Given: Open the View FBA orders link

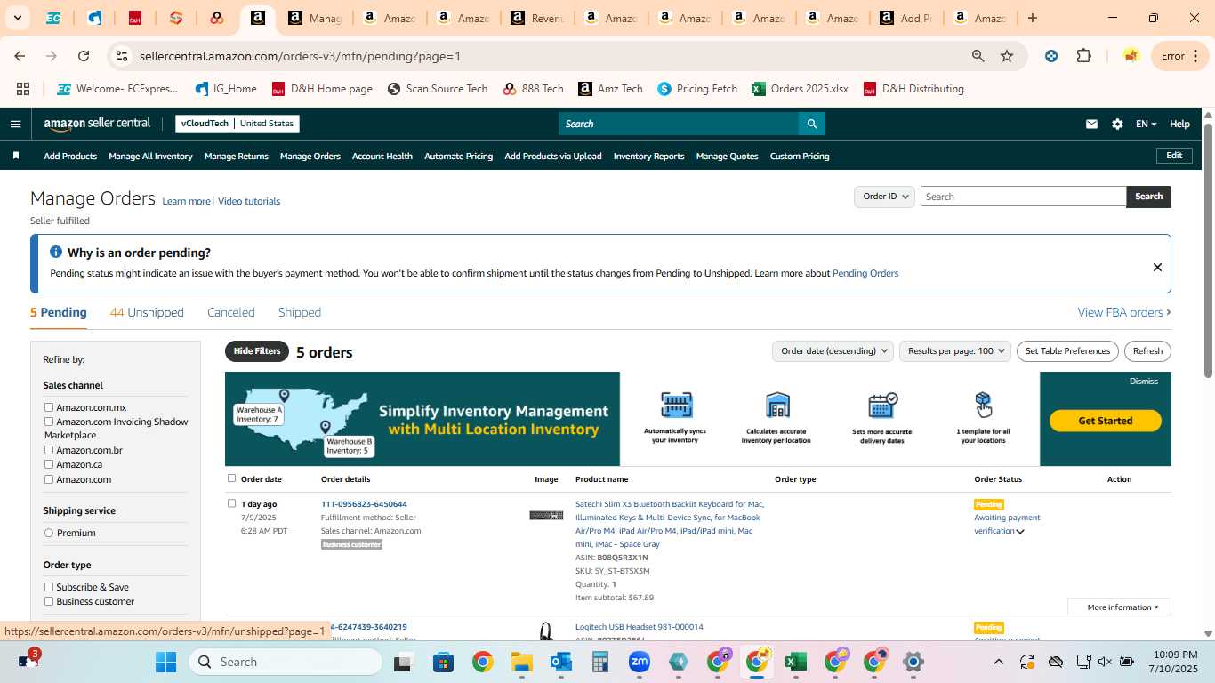Looking at the screenshot, I should tap(1124, 312).
